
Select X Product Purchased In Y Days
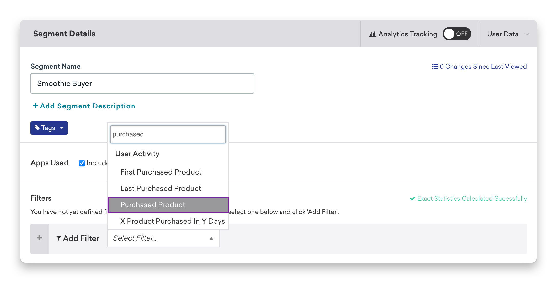pos(168,221)
